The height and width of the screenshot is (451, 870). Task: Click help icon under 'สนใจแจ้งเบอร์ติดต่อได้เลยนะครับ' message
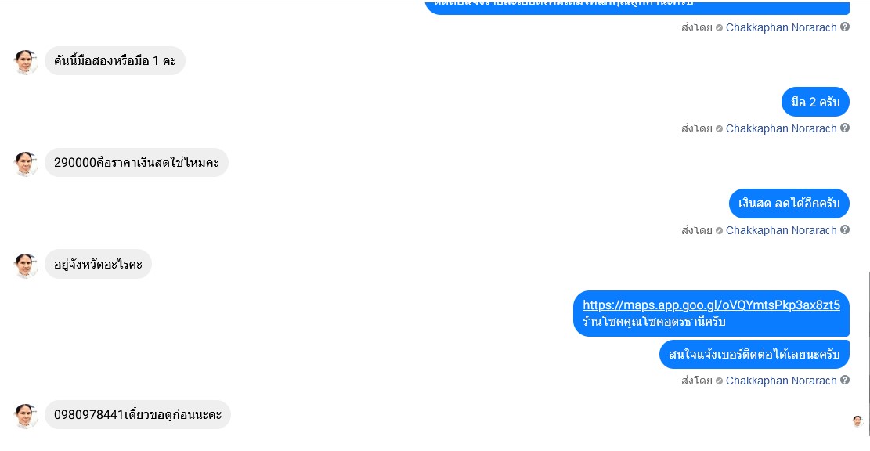tap(844, 380)
